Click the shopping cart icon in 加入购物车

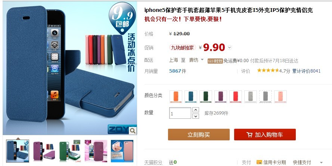(x=249, y=135)
